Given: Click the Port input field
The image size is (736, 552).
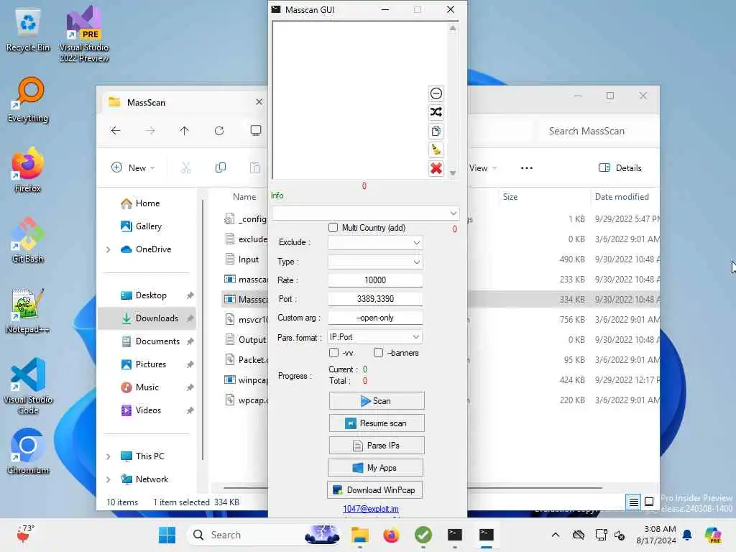Looking at the screenshot, I should [x=375, y=299].
